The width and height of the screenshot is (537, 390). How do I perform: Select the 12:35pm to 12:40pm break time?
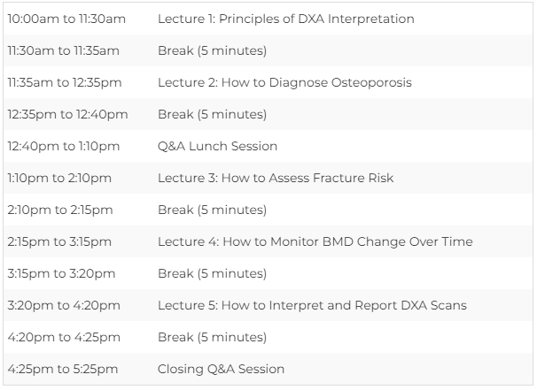(67, 114)
